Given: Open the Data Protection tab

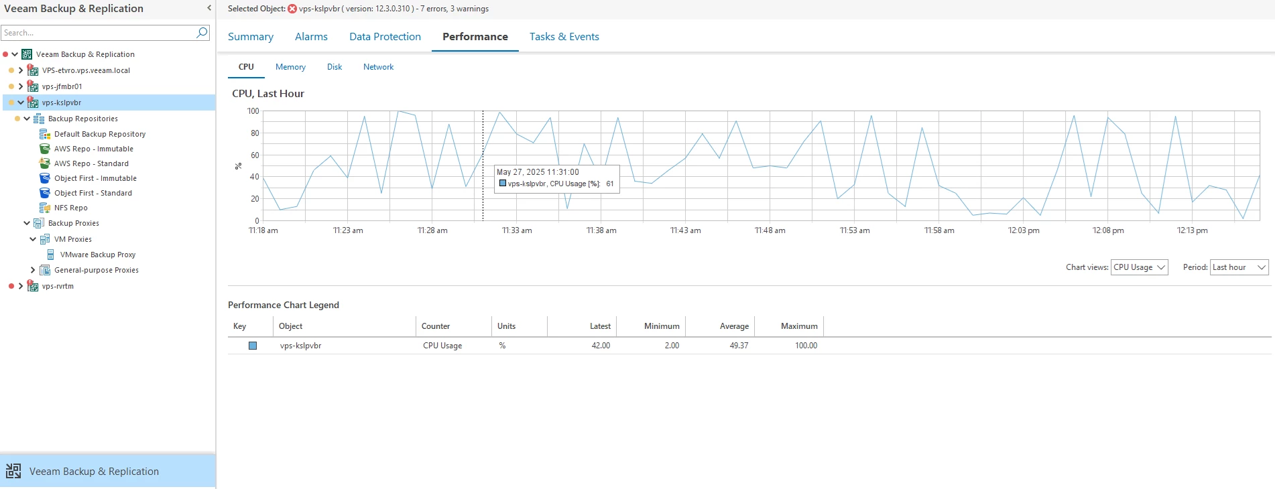Looking at the screenshot, I should tap(385, 37).
